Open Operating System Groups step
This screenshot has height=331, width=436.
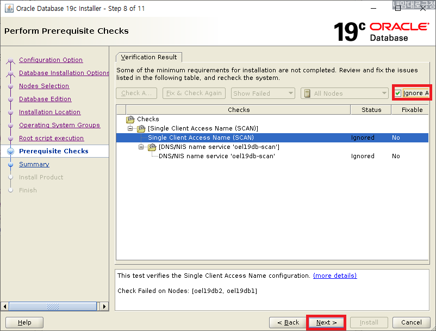[x=59, y=125]
